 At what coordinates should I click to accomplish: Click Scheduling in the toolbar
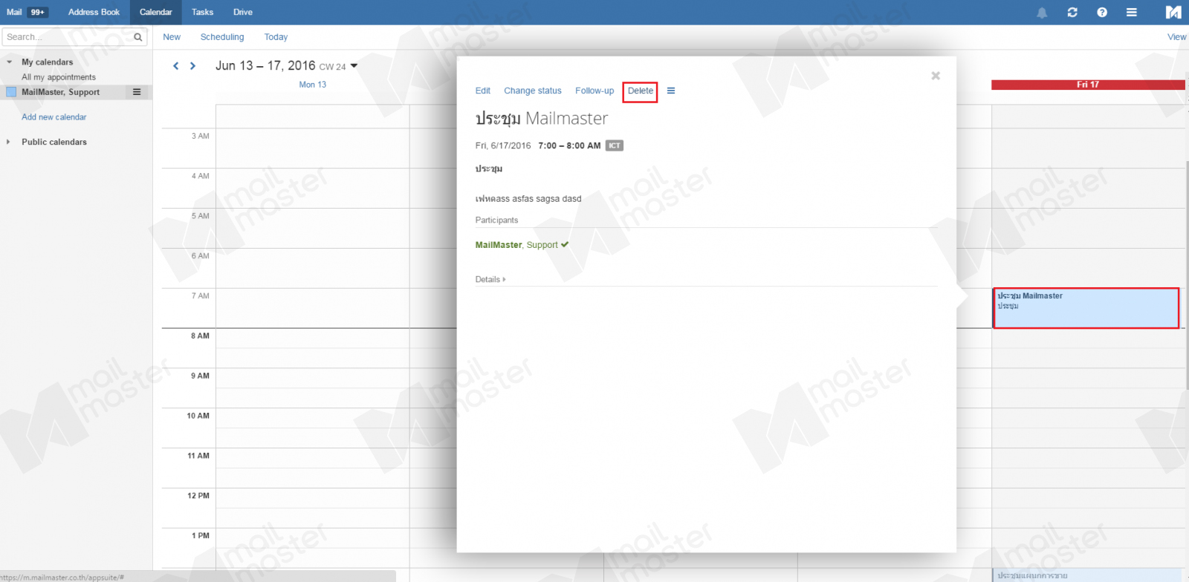click(222, 37)
